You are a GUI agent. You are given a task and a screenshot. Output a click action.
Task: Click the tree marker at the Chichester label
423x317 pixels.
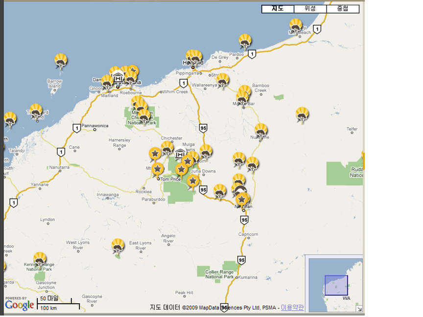click(x=167, y=148)
